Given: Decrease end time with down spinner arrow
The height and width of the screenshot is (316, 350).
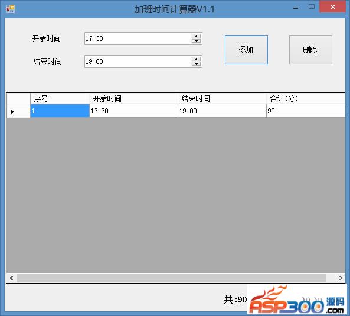Looking at the screenshot, I should tap(196, 64).
